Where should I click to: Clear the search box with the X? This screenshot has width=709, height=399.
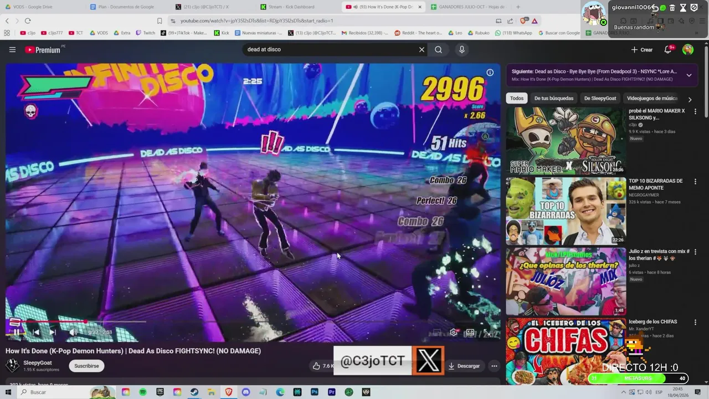(x=422, y=49)
